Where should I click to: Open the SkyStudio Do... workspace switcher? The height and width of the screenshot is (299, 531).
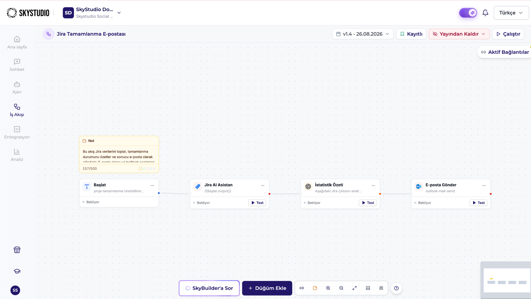tap(92, 13)
